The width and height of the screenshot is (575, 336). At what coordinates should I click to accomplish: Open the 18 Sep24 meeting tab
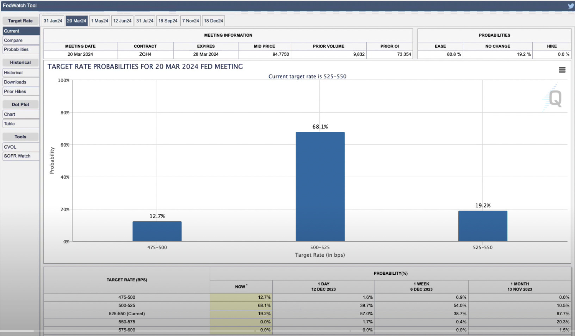(168, 21)
